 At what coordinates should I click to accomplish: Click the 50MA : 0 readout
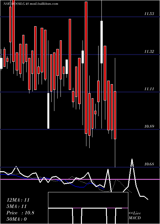click(17, 219)
